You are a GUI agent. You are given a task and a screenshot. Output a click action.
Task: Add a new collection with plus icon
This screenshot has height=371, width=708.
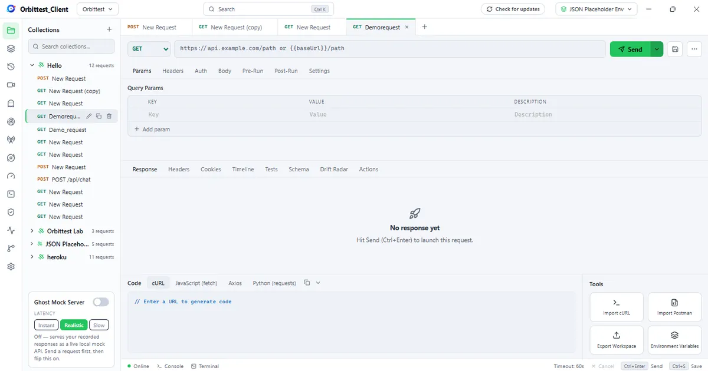tap(109, 29)
